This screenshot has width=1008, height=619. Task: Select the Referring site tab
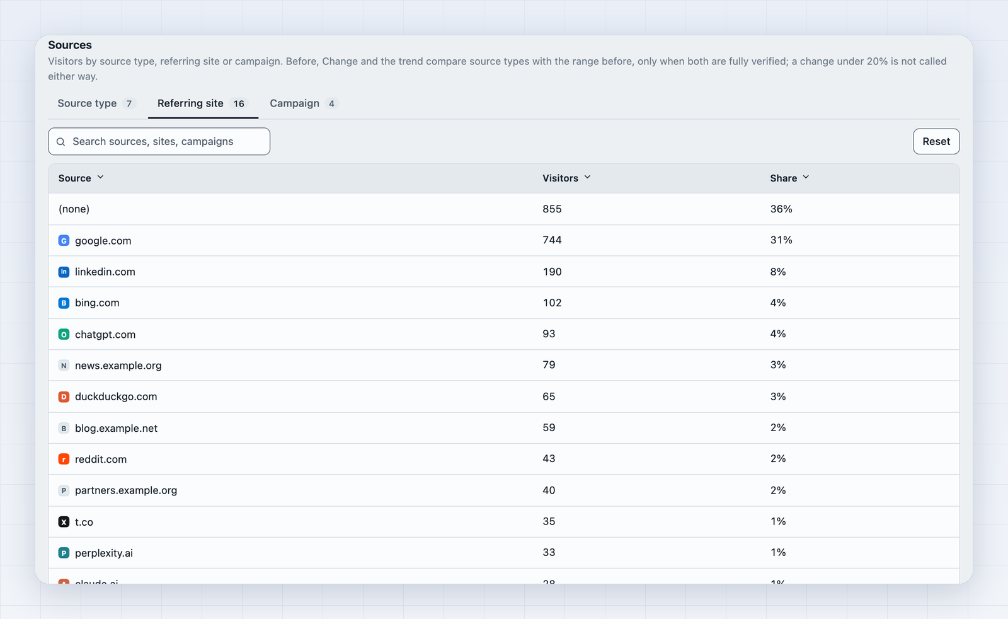coord(203,103)
